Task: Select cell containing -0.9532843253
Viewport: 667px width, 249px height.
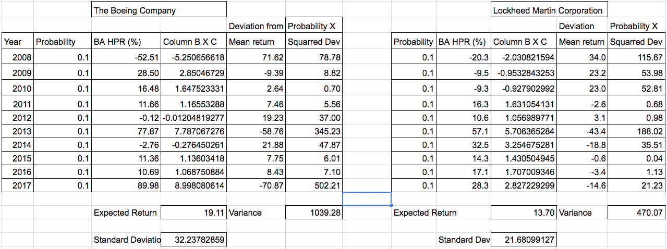Action: click(524, 73)
